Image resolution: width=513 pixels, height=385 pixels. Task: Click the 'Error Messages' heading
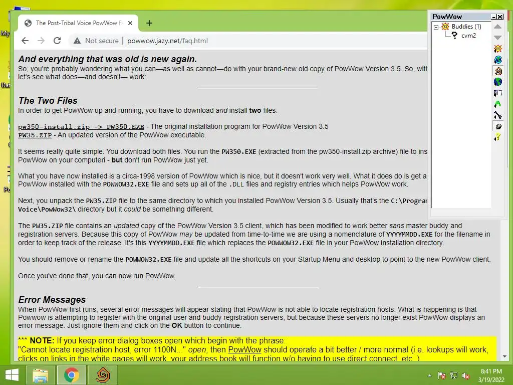coord(52,300)
